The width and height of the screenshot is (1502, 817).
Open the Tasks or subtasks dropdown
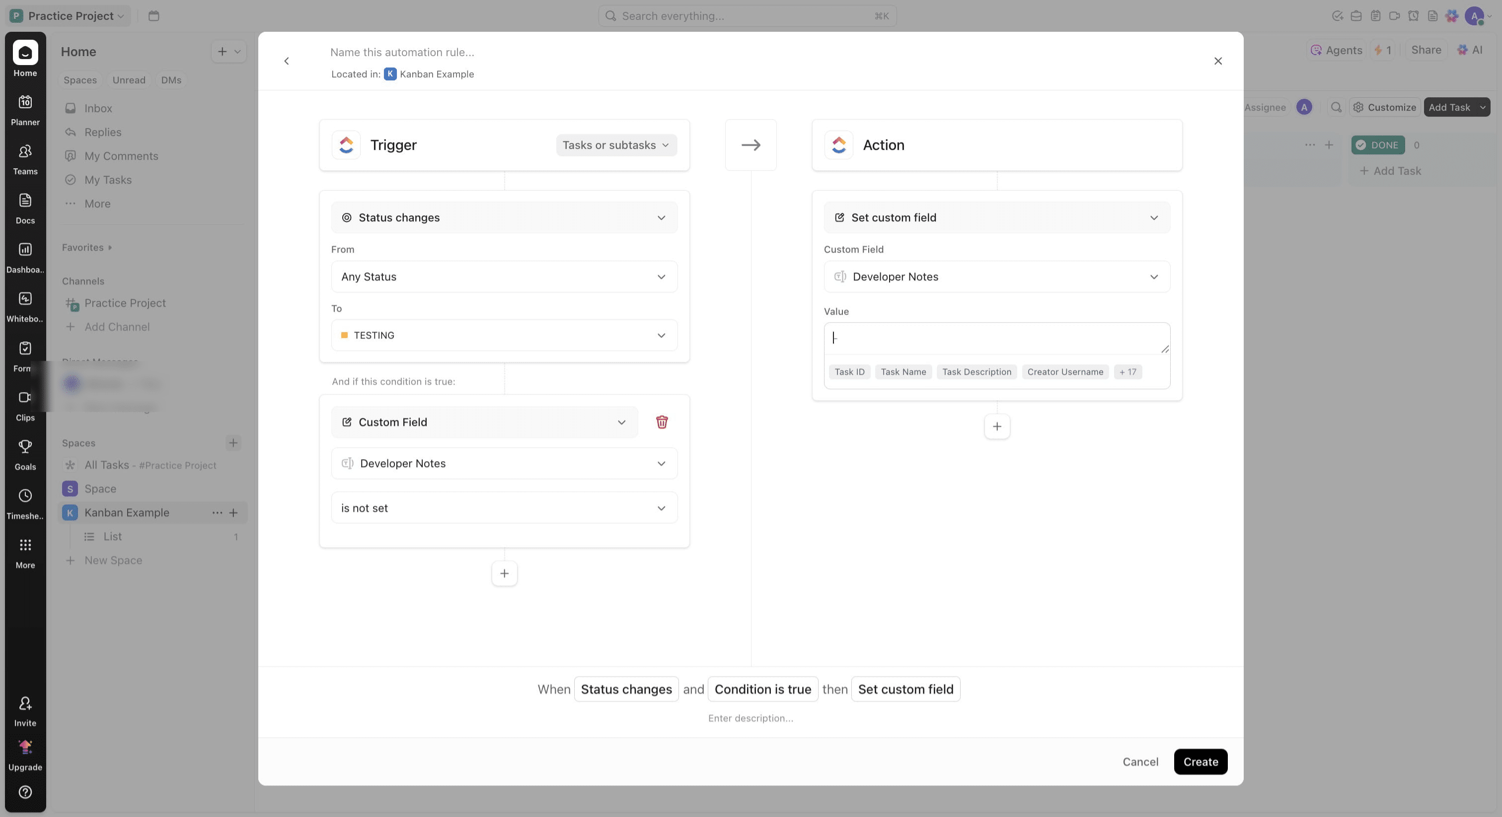click(616, 145)
